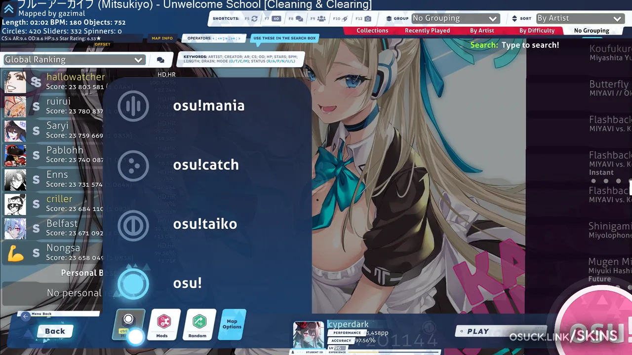Collapse beatmap info with double-chevron icon

tap(8, 9)
